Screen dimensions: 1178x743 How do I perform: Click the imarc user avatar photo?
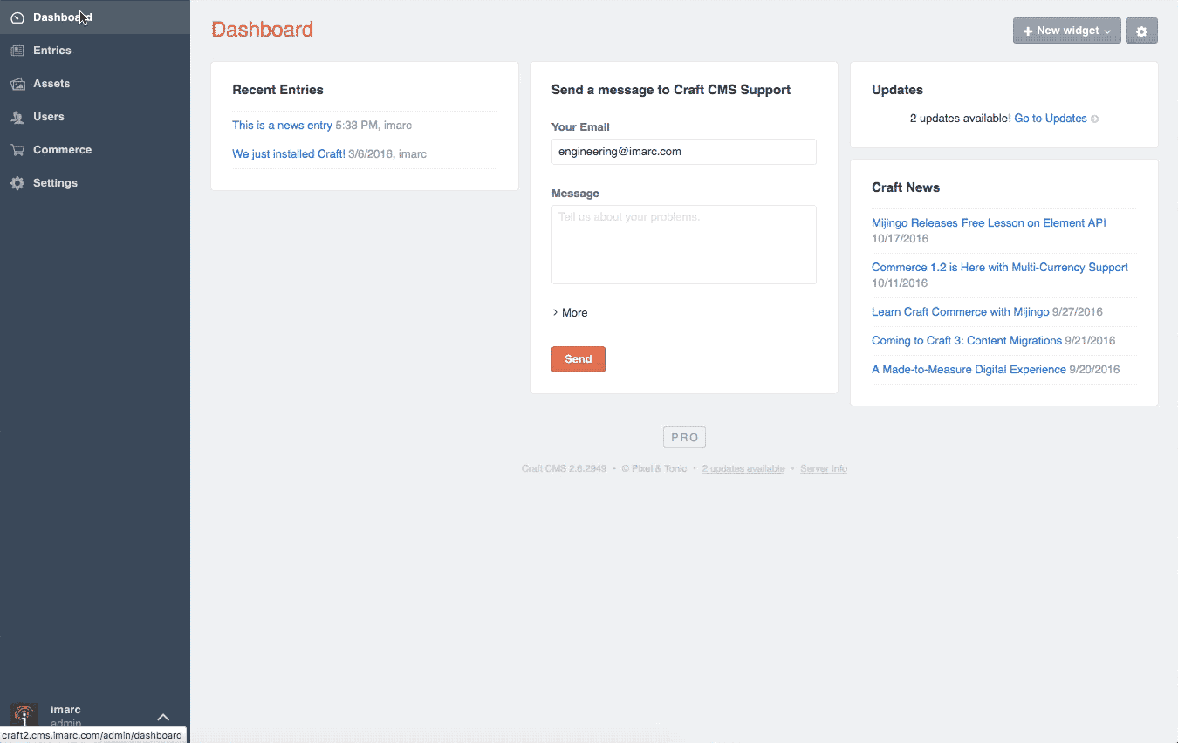(24, 716)
